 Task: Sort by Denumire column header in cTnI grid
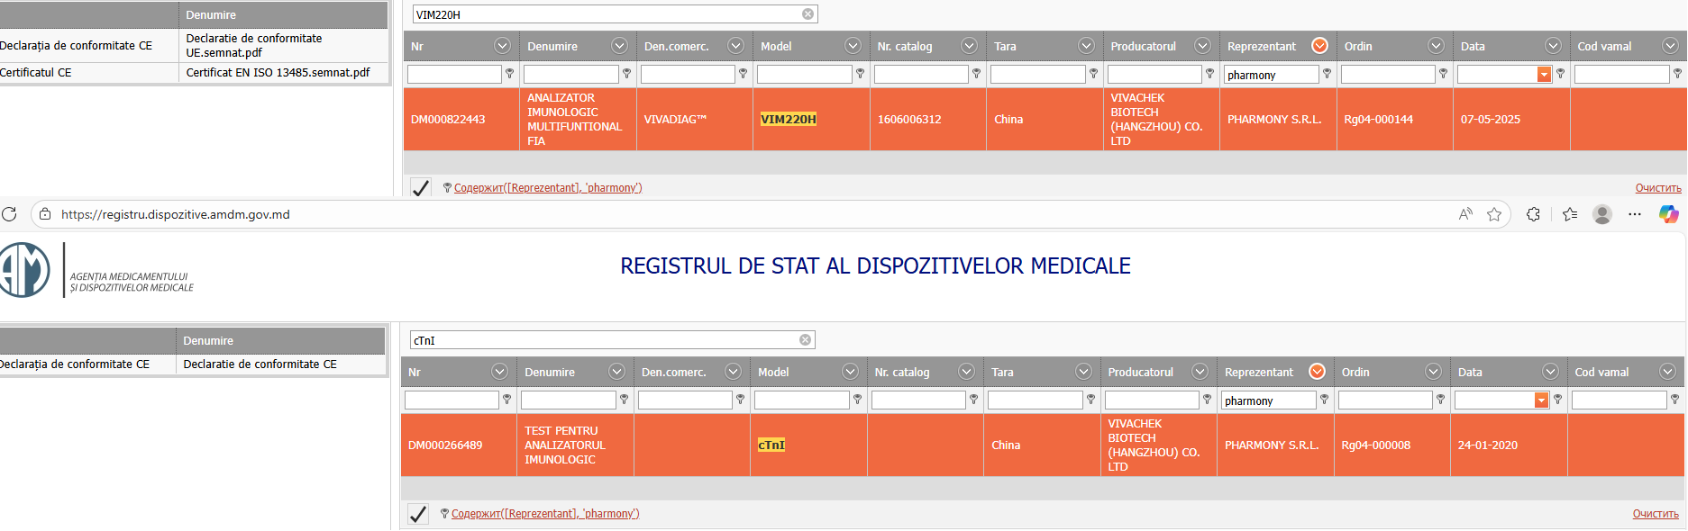(x=550, y=373)
